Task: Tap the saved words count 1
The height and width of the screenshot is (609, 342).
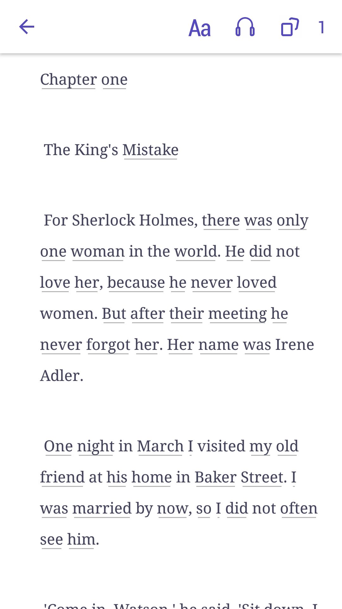Action: point(321,27)
